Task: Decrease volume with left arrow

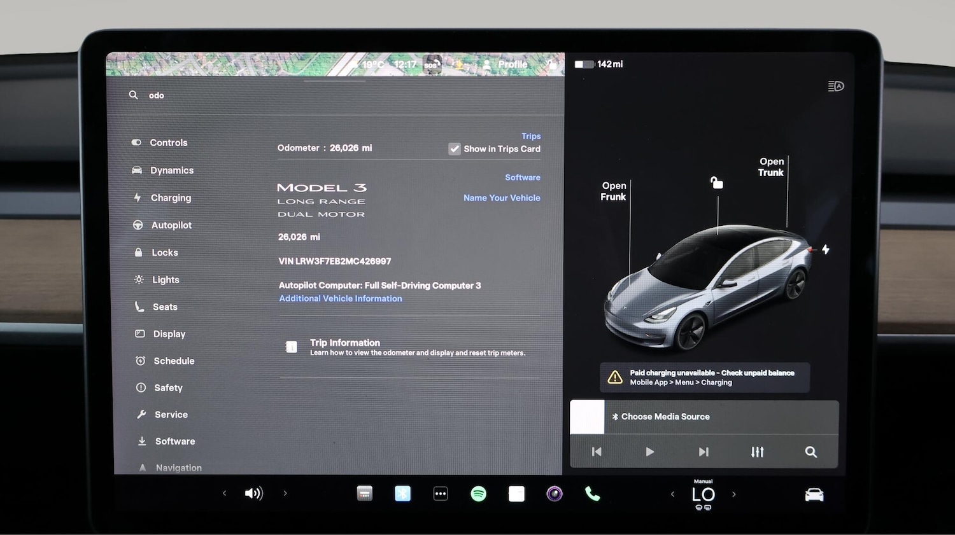Action: [x=224, y=493]
